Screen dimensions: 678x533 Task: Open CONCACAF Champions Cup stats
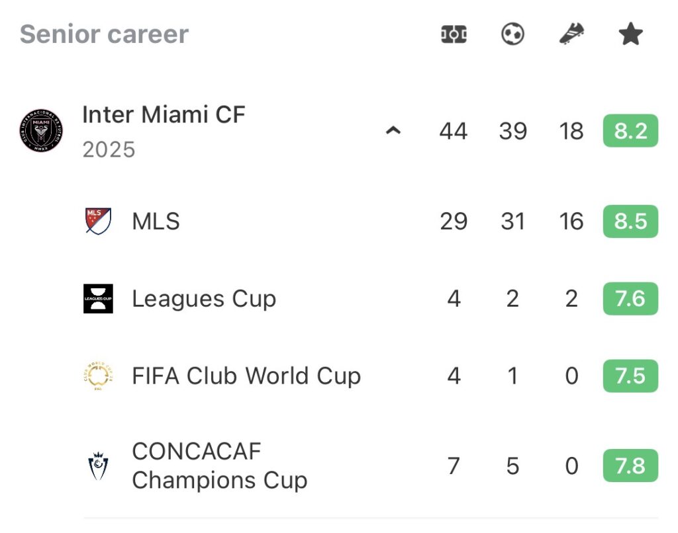pos(220,466)
